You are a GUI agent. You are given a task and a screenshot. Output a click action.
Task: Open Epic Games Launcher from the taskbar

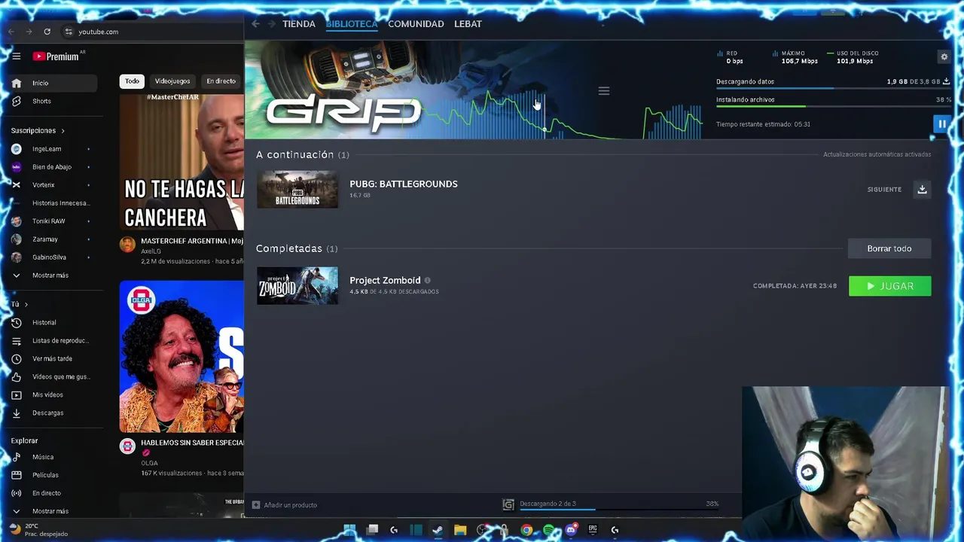click(593, 530)
